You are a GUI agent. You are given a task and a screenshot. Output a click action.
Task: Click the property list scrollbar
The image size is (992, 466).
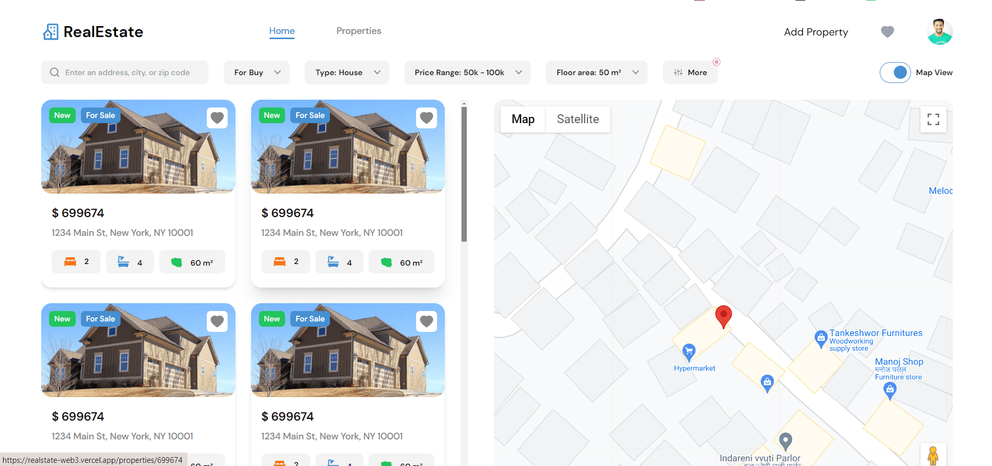(464, 174)
